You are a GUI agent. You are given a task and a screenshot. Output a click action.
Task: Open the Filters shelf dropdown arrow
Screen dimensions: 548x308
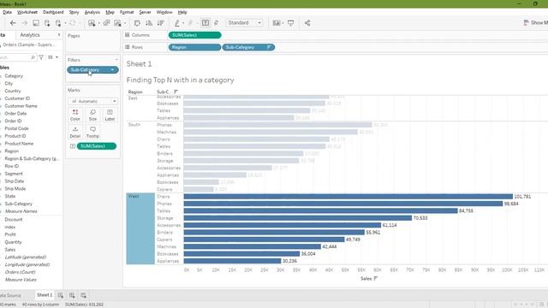click(x=116, y=60)
